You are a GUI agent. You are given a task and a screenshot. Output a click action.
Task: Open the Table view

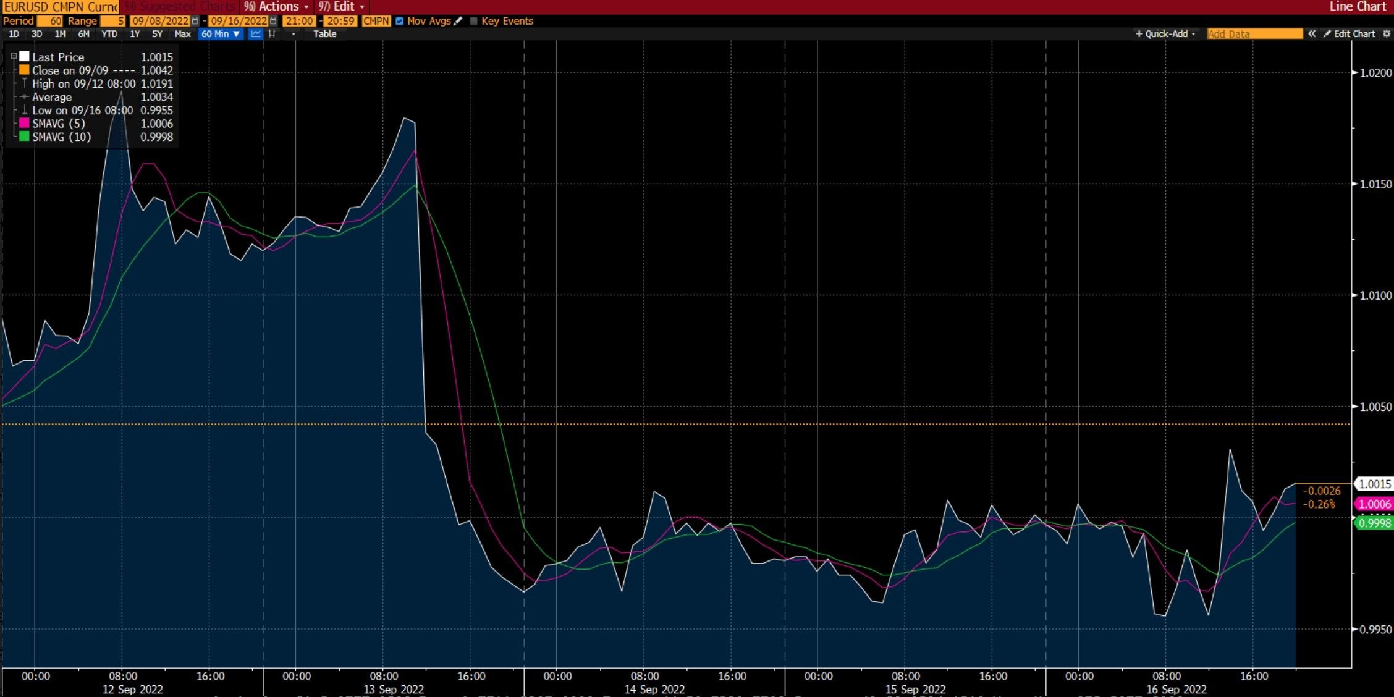[324, 34]
